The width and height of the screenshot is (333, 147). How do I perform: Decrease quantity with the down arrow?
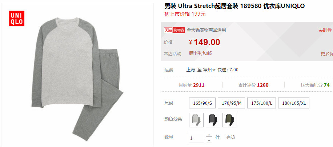(209, 140)
